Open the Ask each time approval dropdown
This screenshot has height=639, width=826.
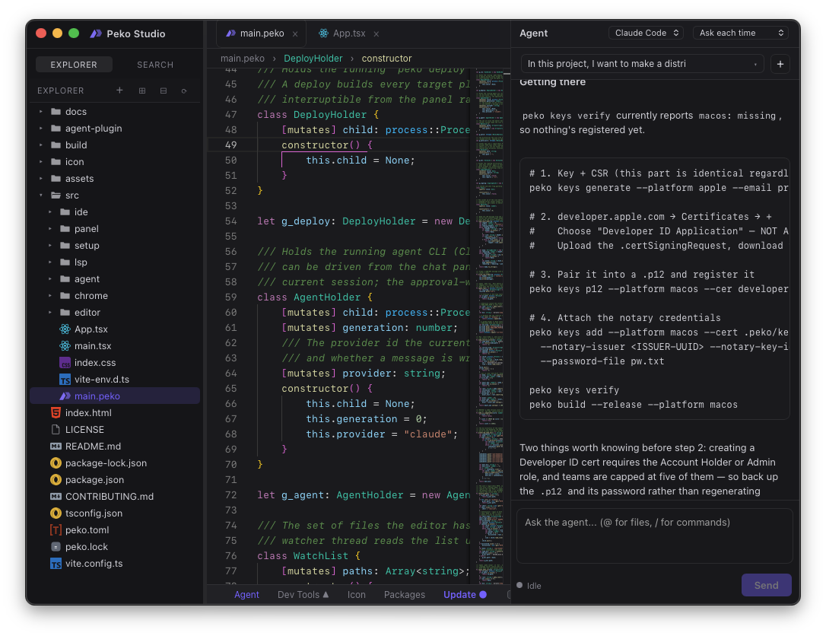click(x=740, y=33)
